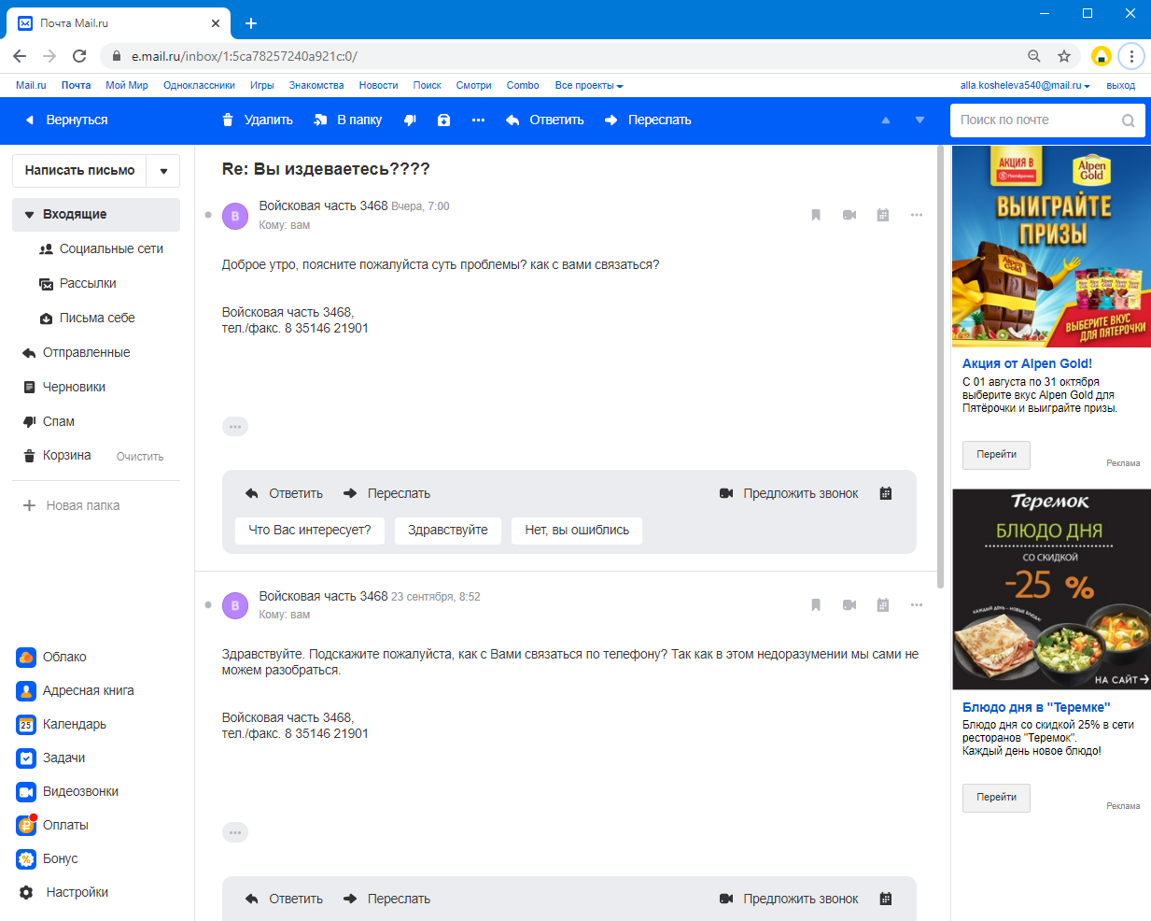This screenshot has height=921, width=1151.
Task: Click video call icon on Вчера 7:00 message
Action: pos(849,215)
